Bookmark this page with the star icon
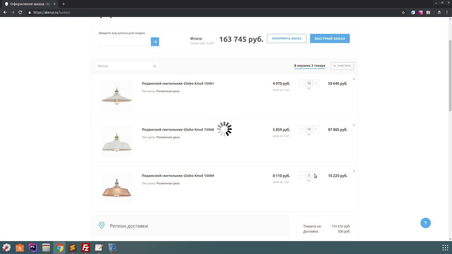452x254 pixels. [403, 12]
